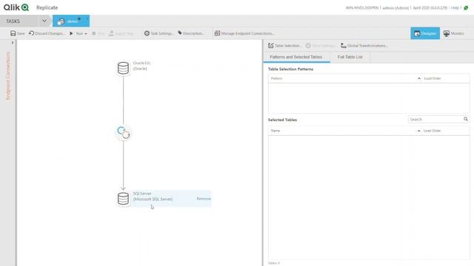Select the open task tab

click(71, 21)
